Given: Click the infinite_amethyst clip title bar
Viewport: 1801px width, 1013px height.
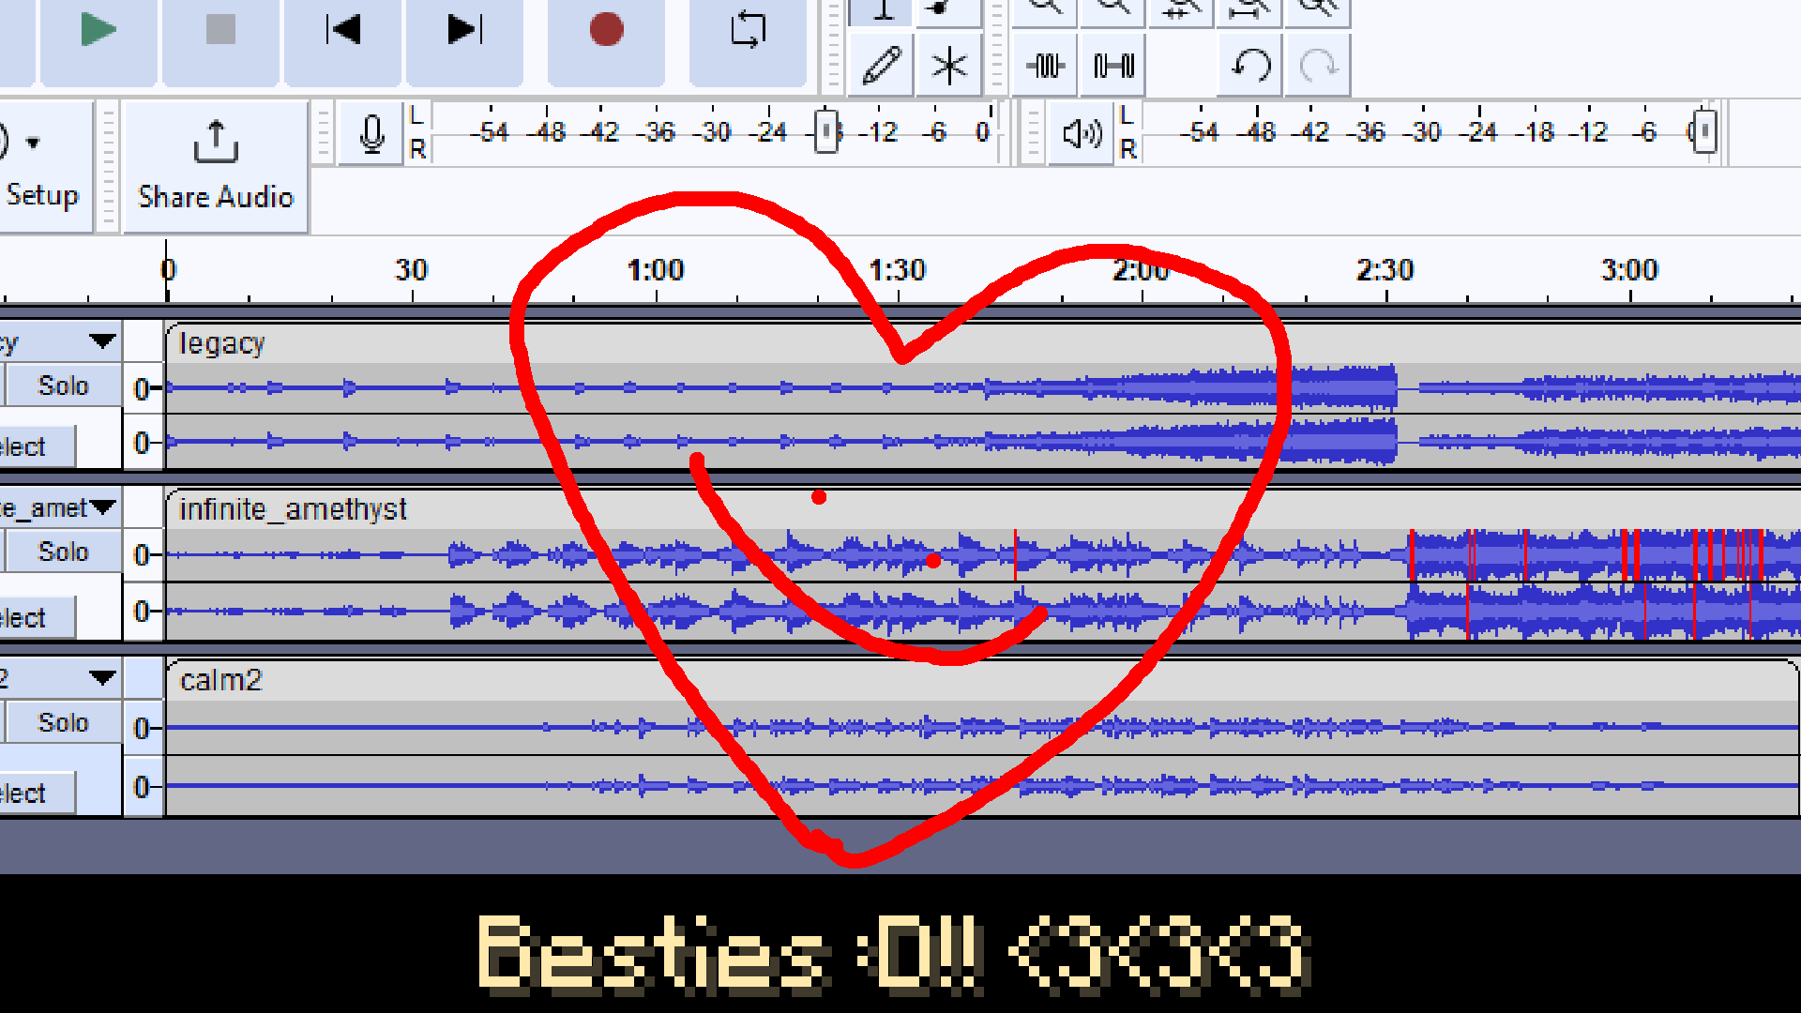Looking at the screenshot, I should click(983, 509).
